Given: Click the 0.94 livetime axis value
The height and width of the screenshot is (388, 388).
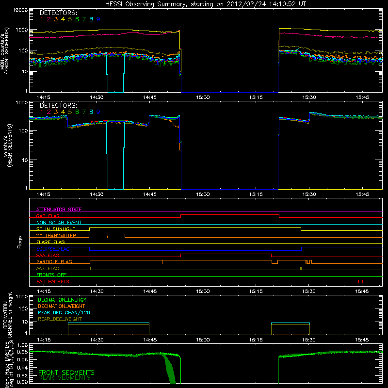Looking at the screenshot, I should coord(23,367).
